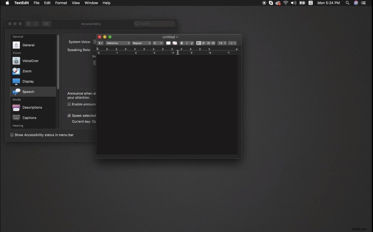
Task: Open the Descriptions media settings
Action: [x=16, y=108]
